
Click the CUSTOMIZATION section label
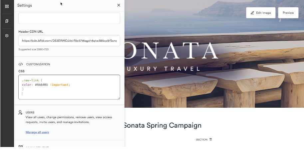38,64
